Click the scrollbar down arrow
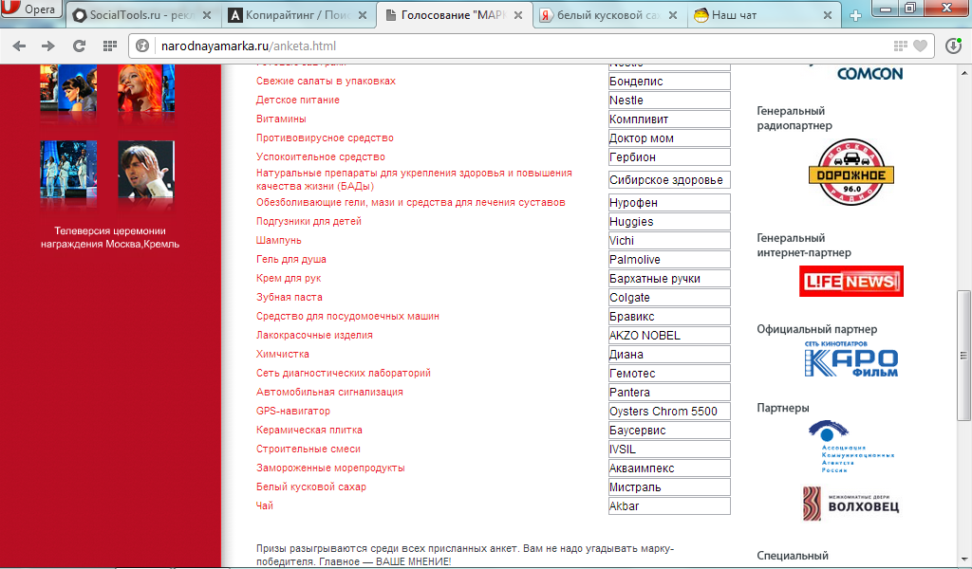The height and width of the screenshot is (569, 972). [x=964, y=560]
